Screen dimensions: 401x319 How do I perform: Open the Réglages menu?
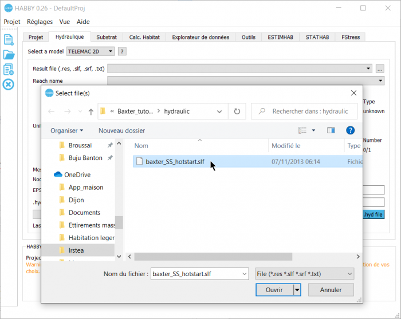(x=40, y=22)
